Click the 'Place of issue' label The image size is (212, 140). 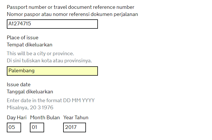click(x=22, y=38)
